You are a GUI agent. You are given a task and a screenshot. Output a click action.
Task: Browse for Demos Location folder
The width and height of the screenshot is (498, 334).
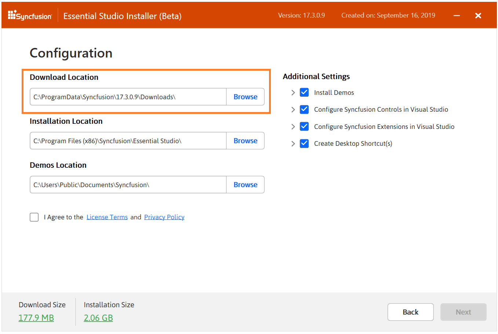[245, 185]
